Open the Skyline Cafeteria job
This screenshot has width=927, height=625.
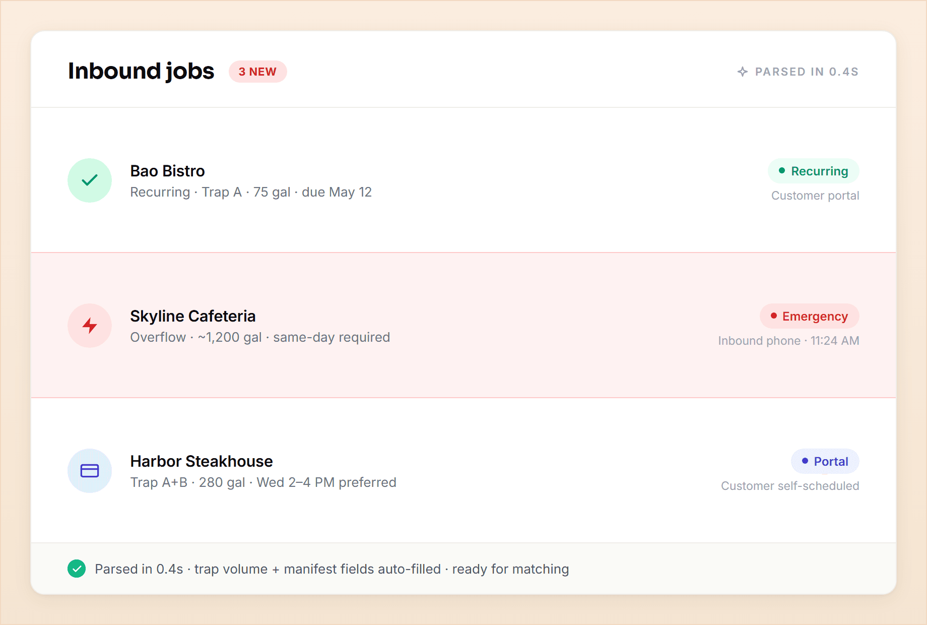tap(463, 326)
